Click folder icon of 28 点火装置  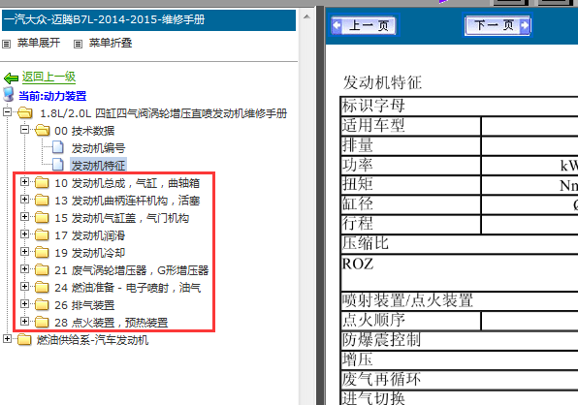click(42, 322)
